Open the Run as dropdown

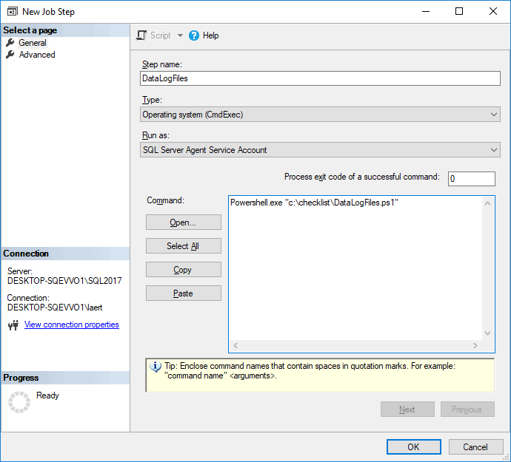pyautogui.click(x=320, y=150)
